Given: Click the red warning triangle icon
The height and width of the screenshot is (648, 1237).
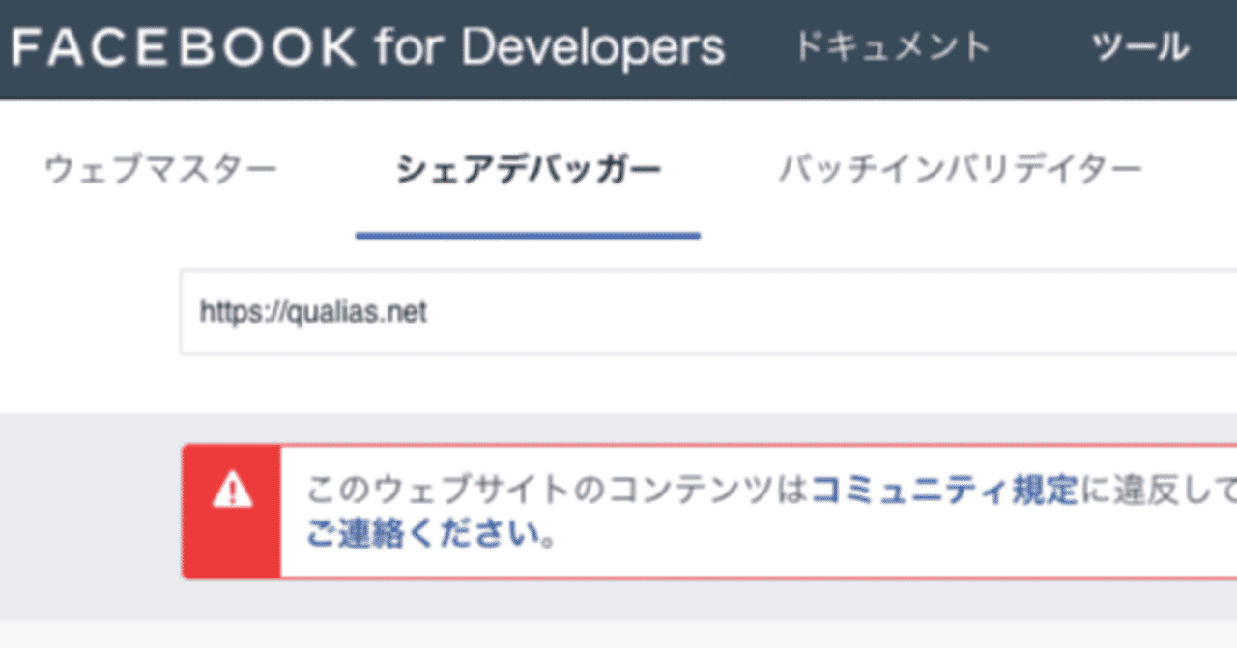Looking at the screenshot, I should [232, 492].
